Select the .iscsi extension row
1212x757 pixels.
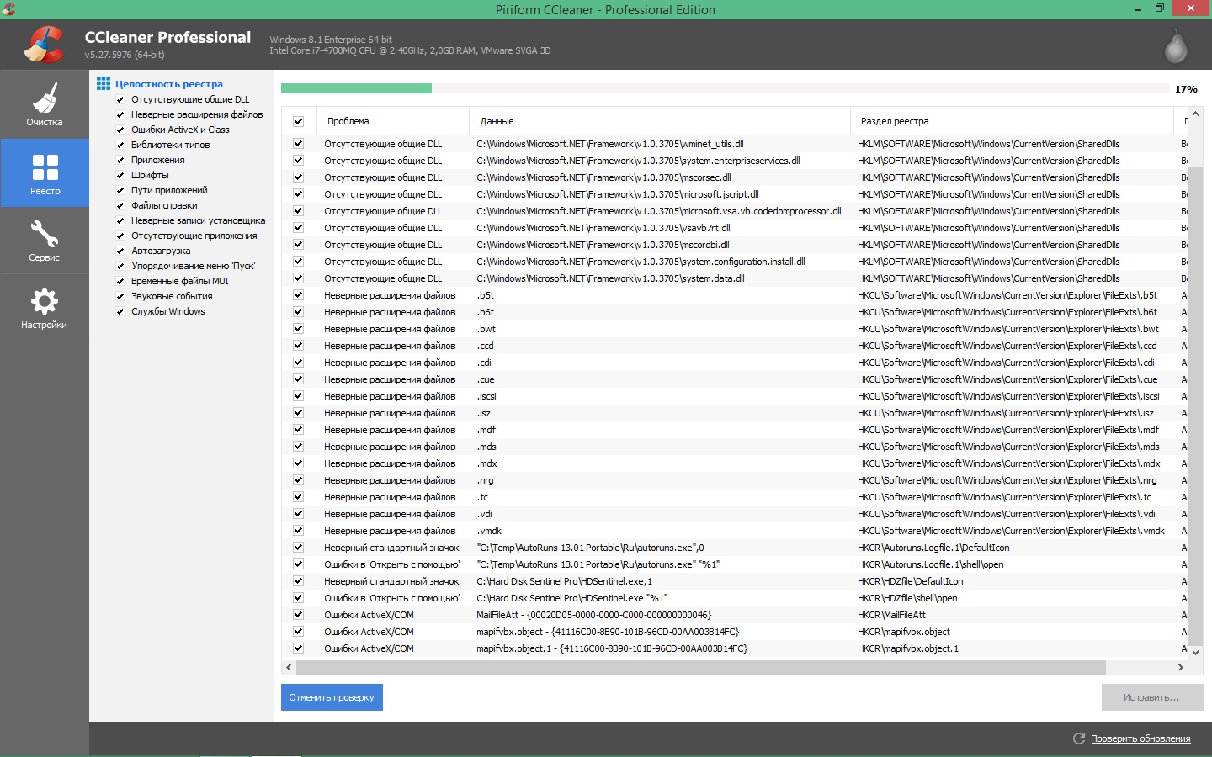[735, 396]
